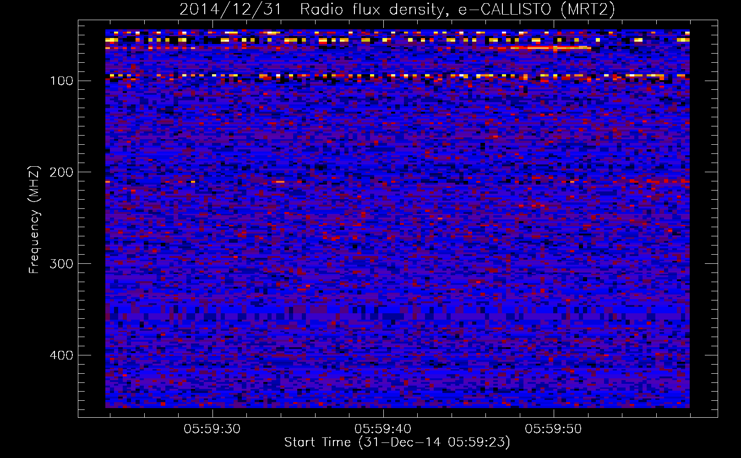The image size is (741, 458).
Task: Click the 05:59:50 time tick label
Action: [553, 429]
